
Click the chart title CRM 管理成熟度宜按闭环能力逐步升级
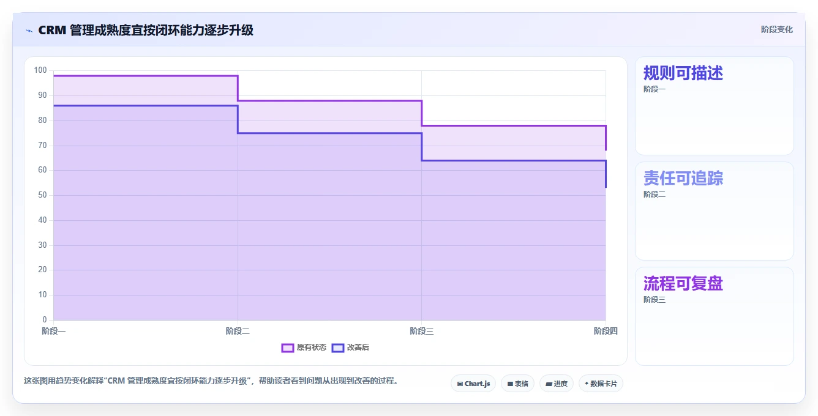click(146, 30)
